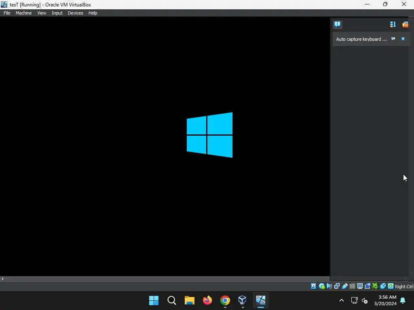Open the File menu
Screen dimensions: 414x310
tap(7, 13)
